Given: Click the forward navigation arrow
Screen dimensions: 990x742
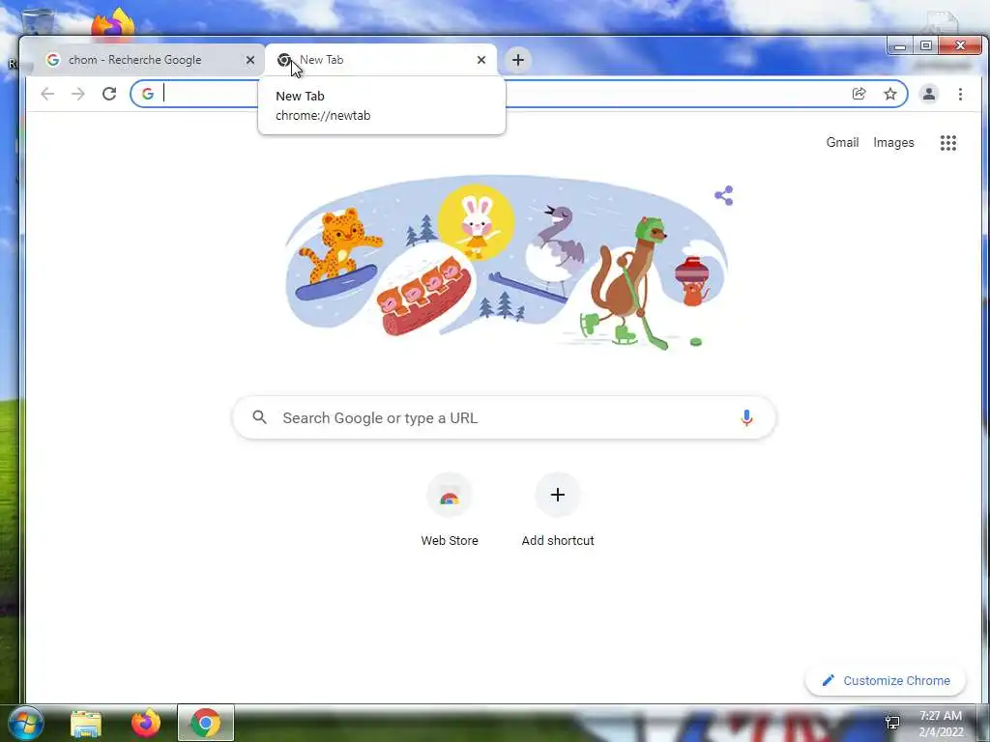Looking at the screenshot, I should 77,94.
